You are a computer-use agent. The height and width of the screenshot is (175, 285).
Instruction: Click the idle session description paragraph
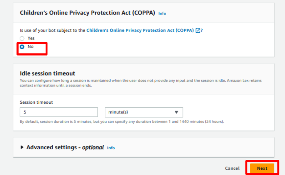141,83
